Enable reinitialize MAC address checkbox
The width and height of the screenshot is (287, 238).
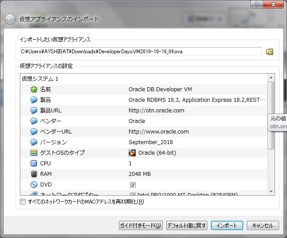click(23, 202)
